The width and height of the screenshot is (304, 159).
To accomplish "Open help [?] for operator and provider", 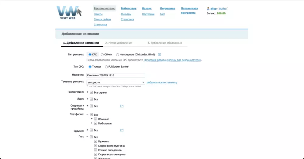I will click(122, 106).
